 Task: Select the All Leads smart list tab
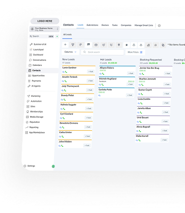pos(67,34)
